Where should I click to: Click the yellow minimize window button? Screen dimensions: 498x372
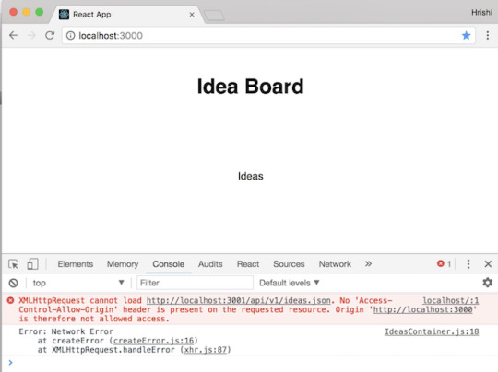pyautogui.click(x=27, y=12)
